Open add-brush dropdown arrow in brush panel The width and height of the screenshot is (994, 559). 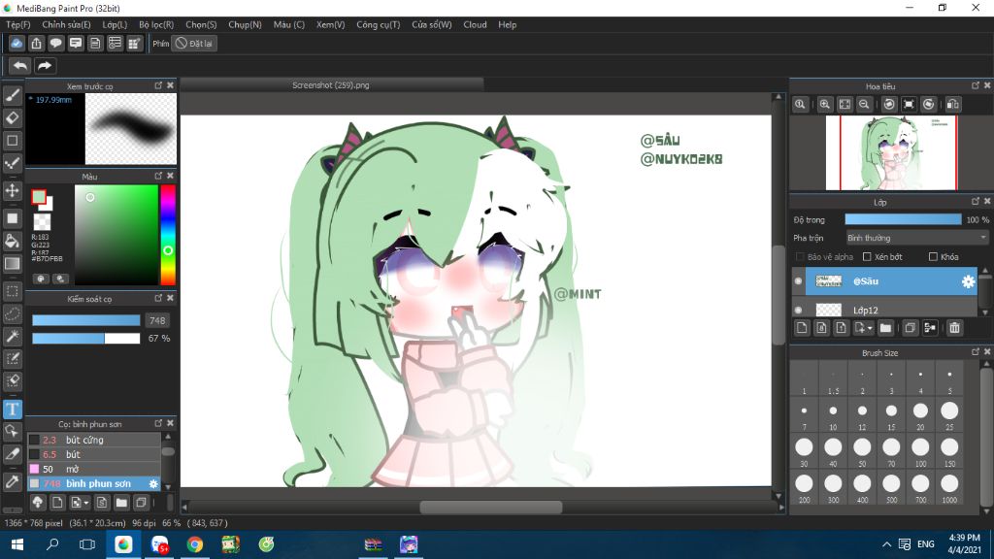click(85, 504)
